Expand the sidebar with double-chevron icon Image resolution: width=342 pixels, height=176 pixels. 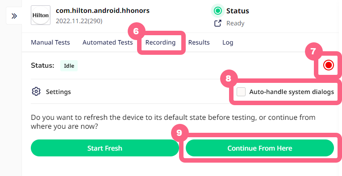(14, 16)
